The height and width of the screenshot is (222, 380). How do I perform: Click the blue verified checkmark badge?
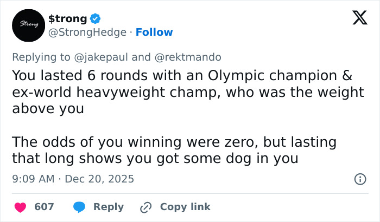pos(95,19)
